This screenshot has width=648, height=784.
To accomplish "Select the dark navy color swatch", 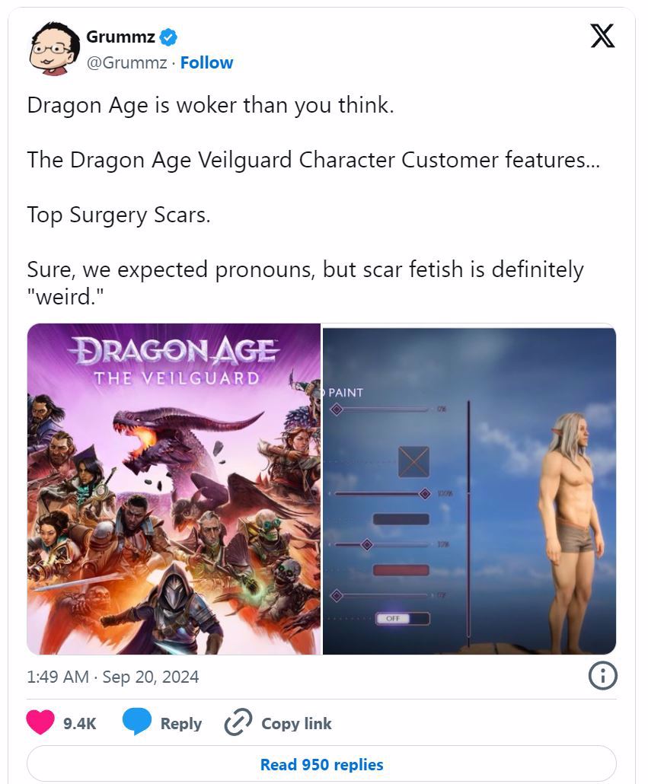I will [x=401, y=519].
